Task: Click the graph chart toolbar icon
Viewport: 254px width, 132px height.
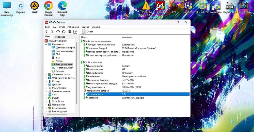Action: (75, 32)
